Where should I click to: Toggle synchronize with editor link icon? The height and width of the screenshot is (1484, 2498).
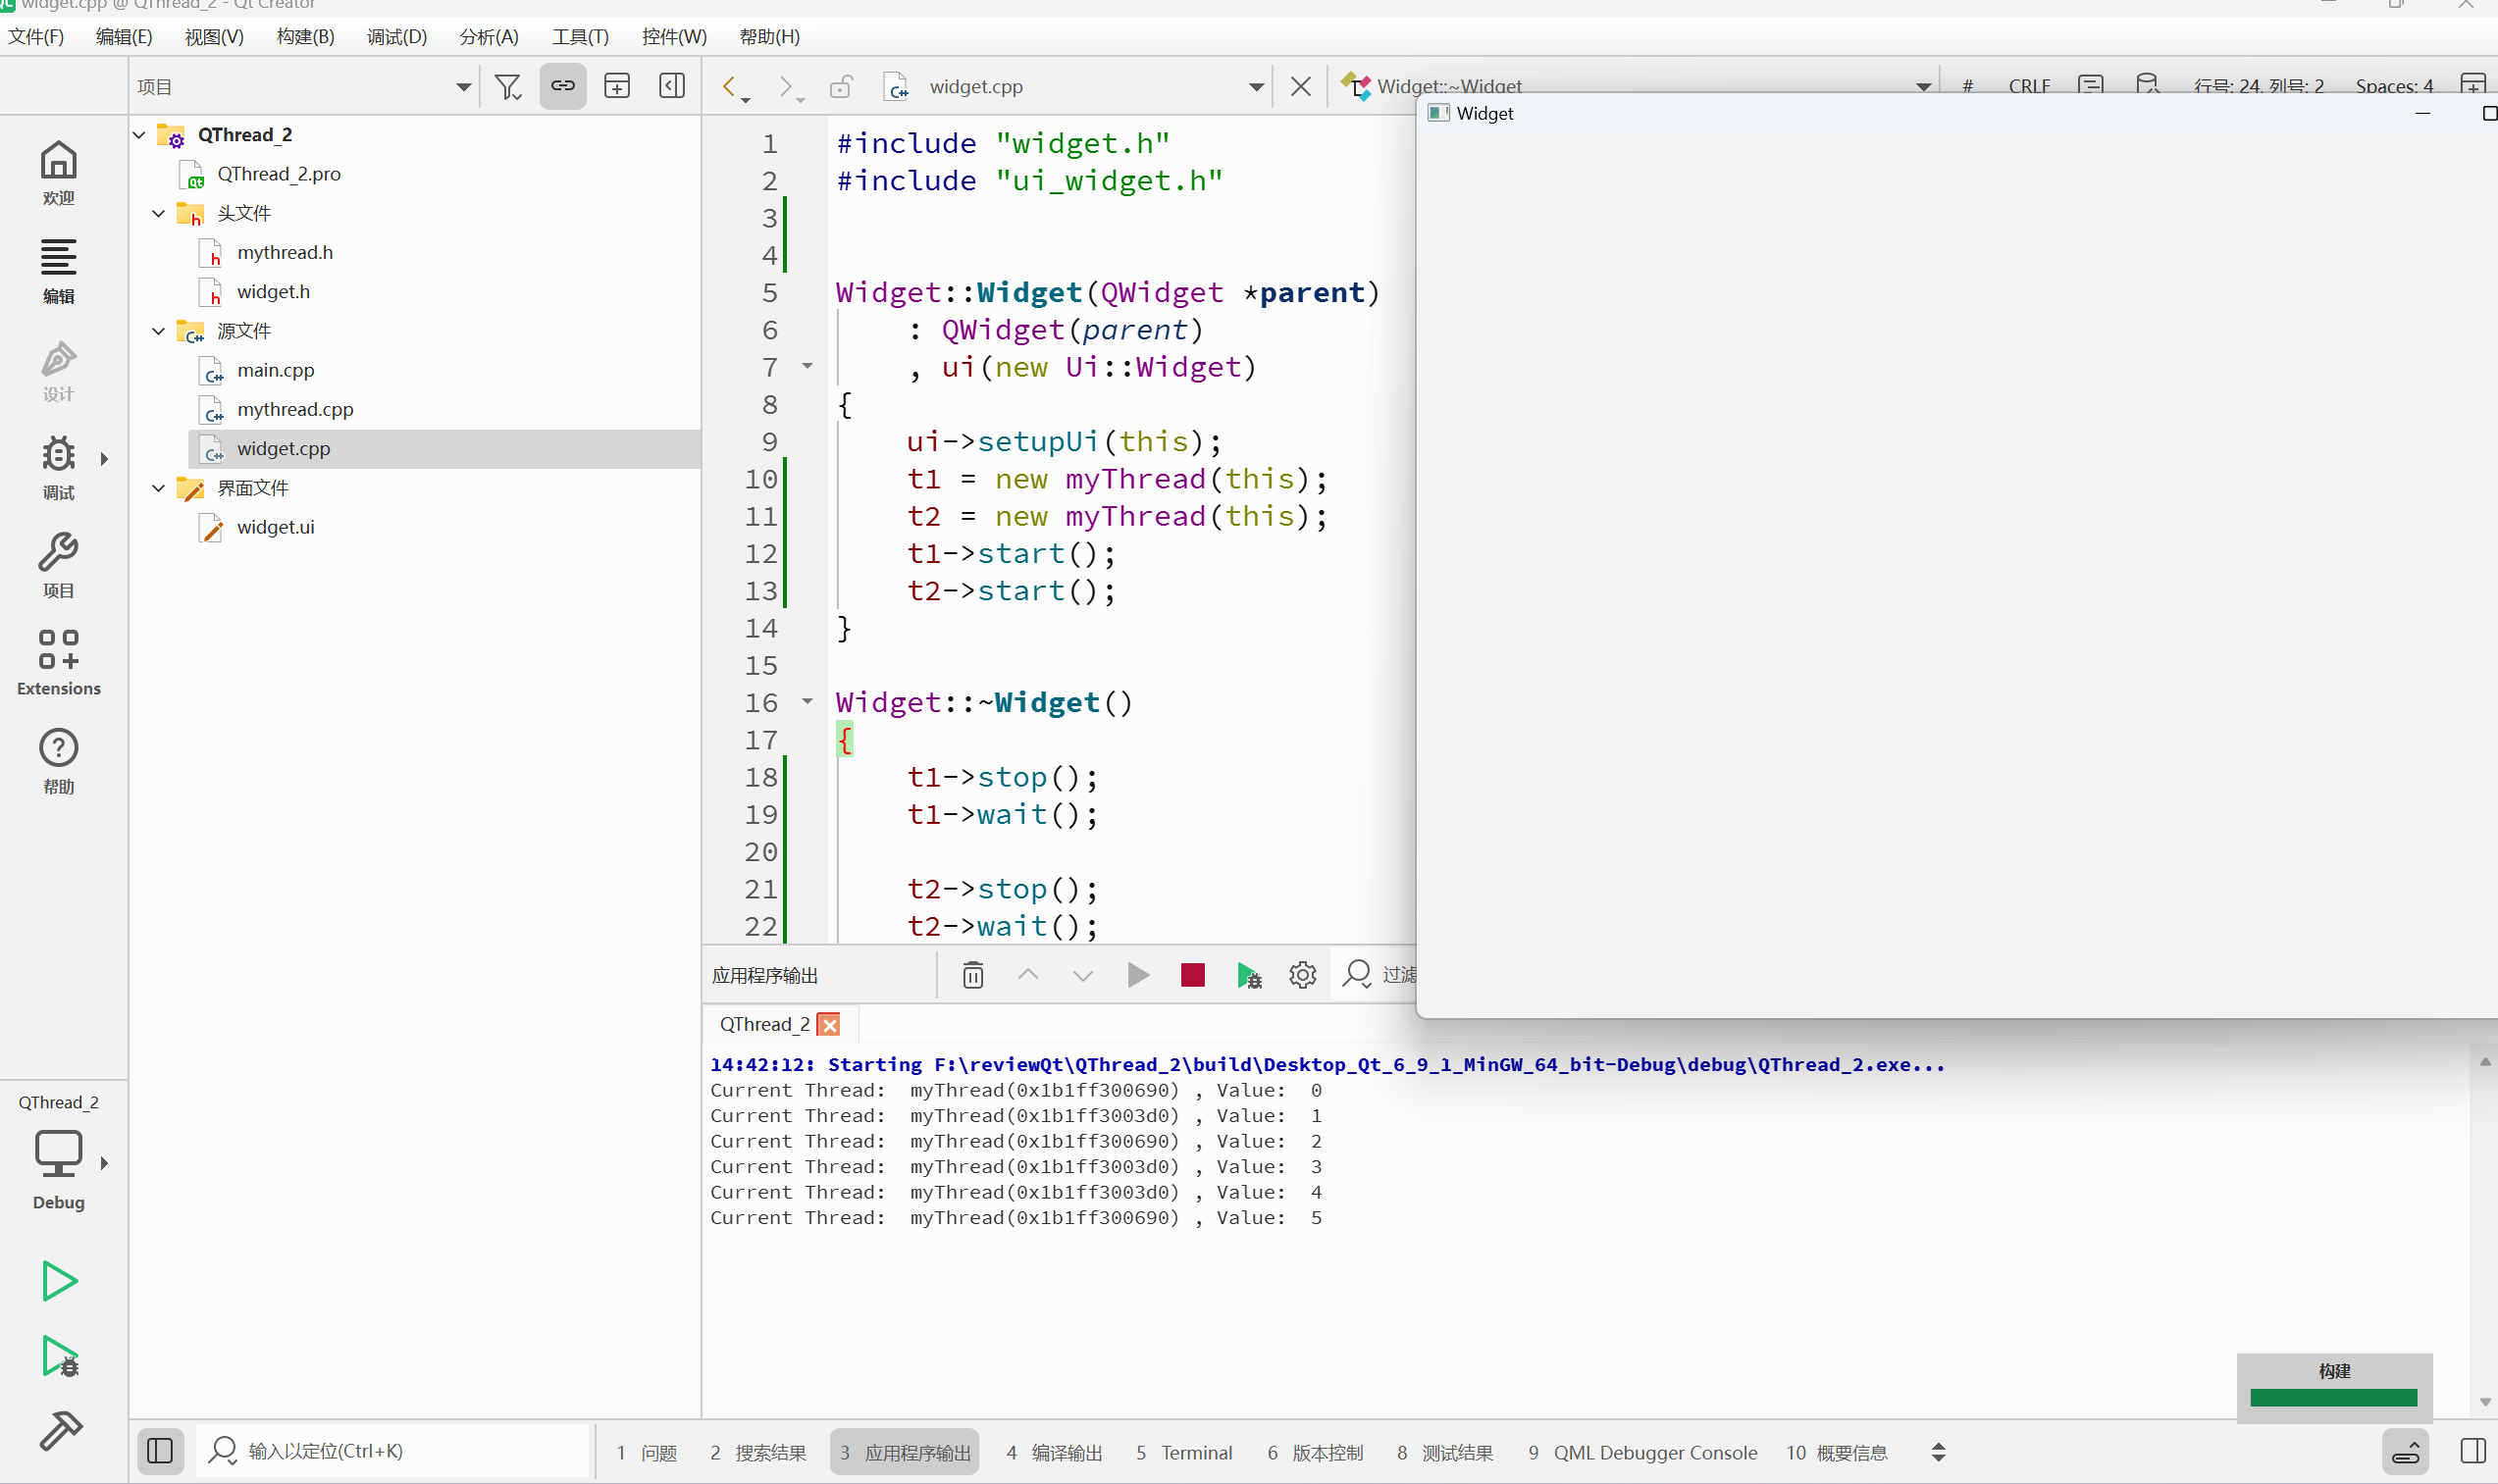563,87
